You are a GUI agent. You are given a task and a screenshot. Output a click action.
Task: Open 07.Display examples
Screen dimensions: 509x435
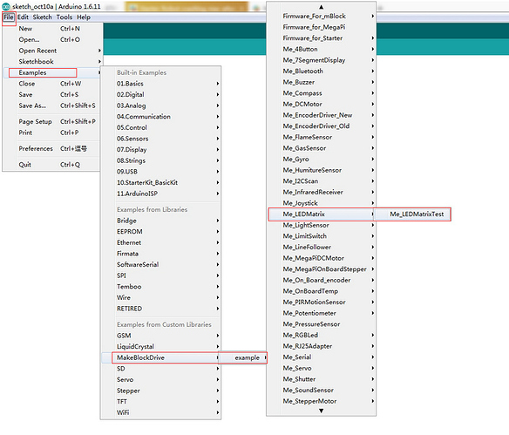tap(161, 150)
